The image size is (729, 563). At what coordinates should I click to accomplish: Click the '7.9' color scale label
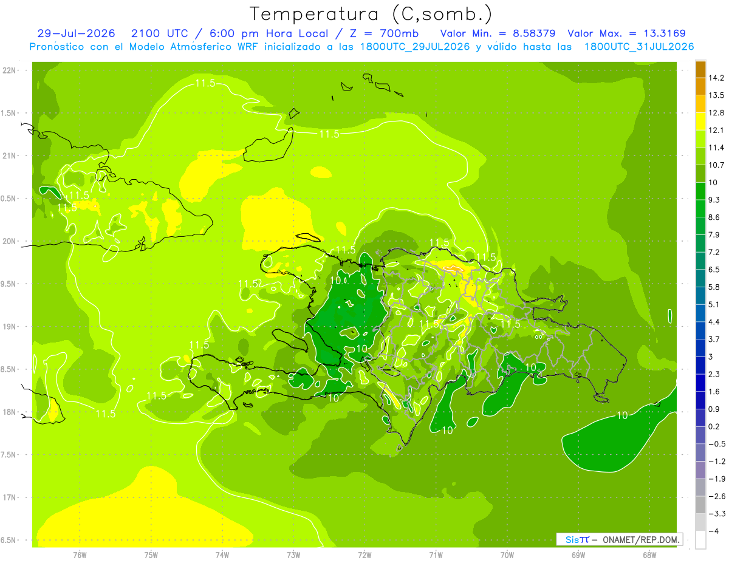(x=714, y=234)
